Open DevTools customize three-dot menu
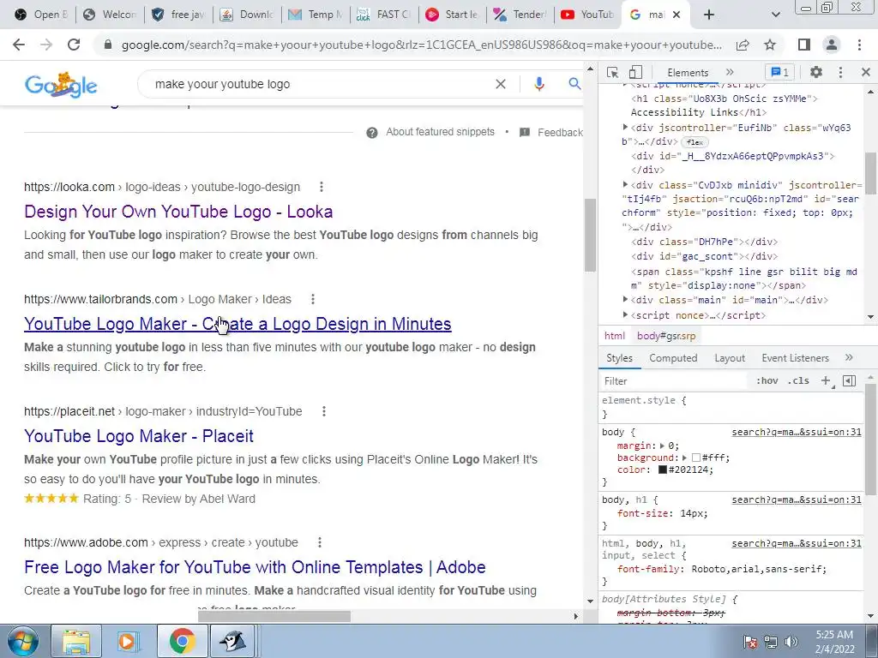Image resolution: width=878 pixels, height=658 pixels. pos(840,72)
